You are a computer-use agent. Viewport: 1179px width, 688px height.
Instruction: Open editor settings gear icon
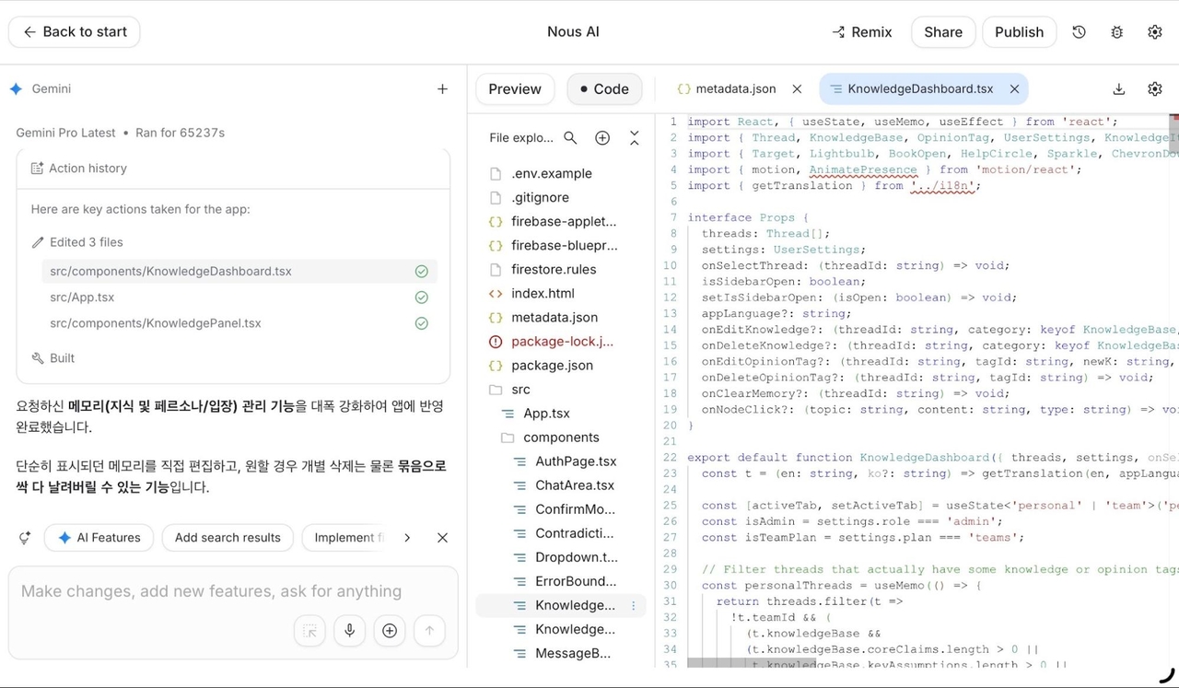pyautogui.click(x=1155, y=89)
